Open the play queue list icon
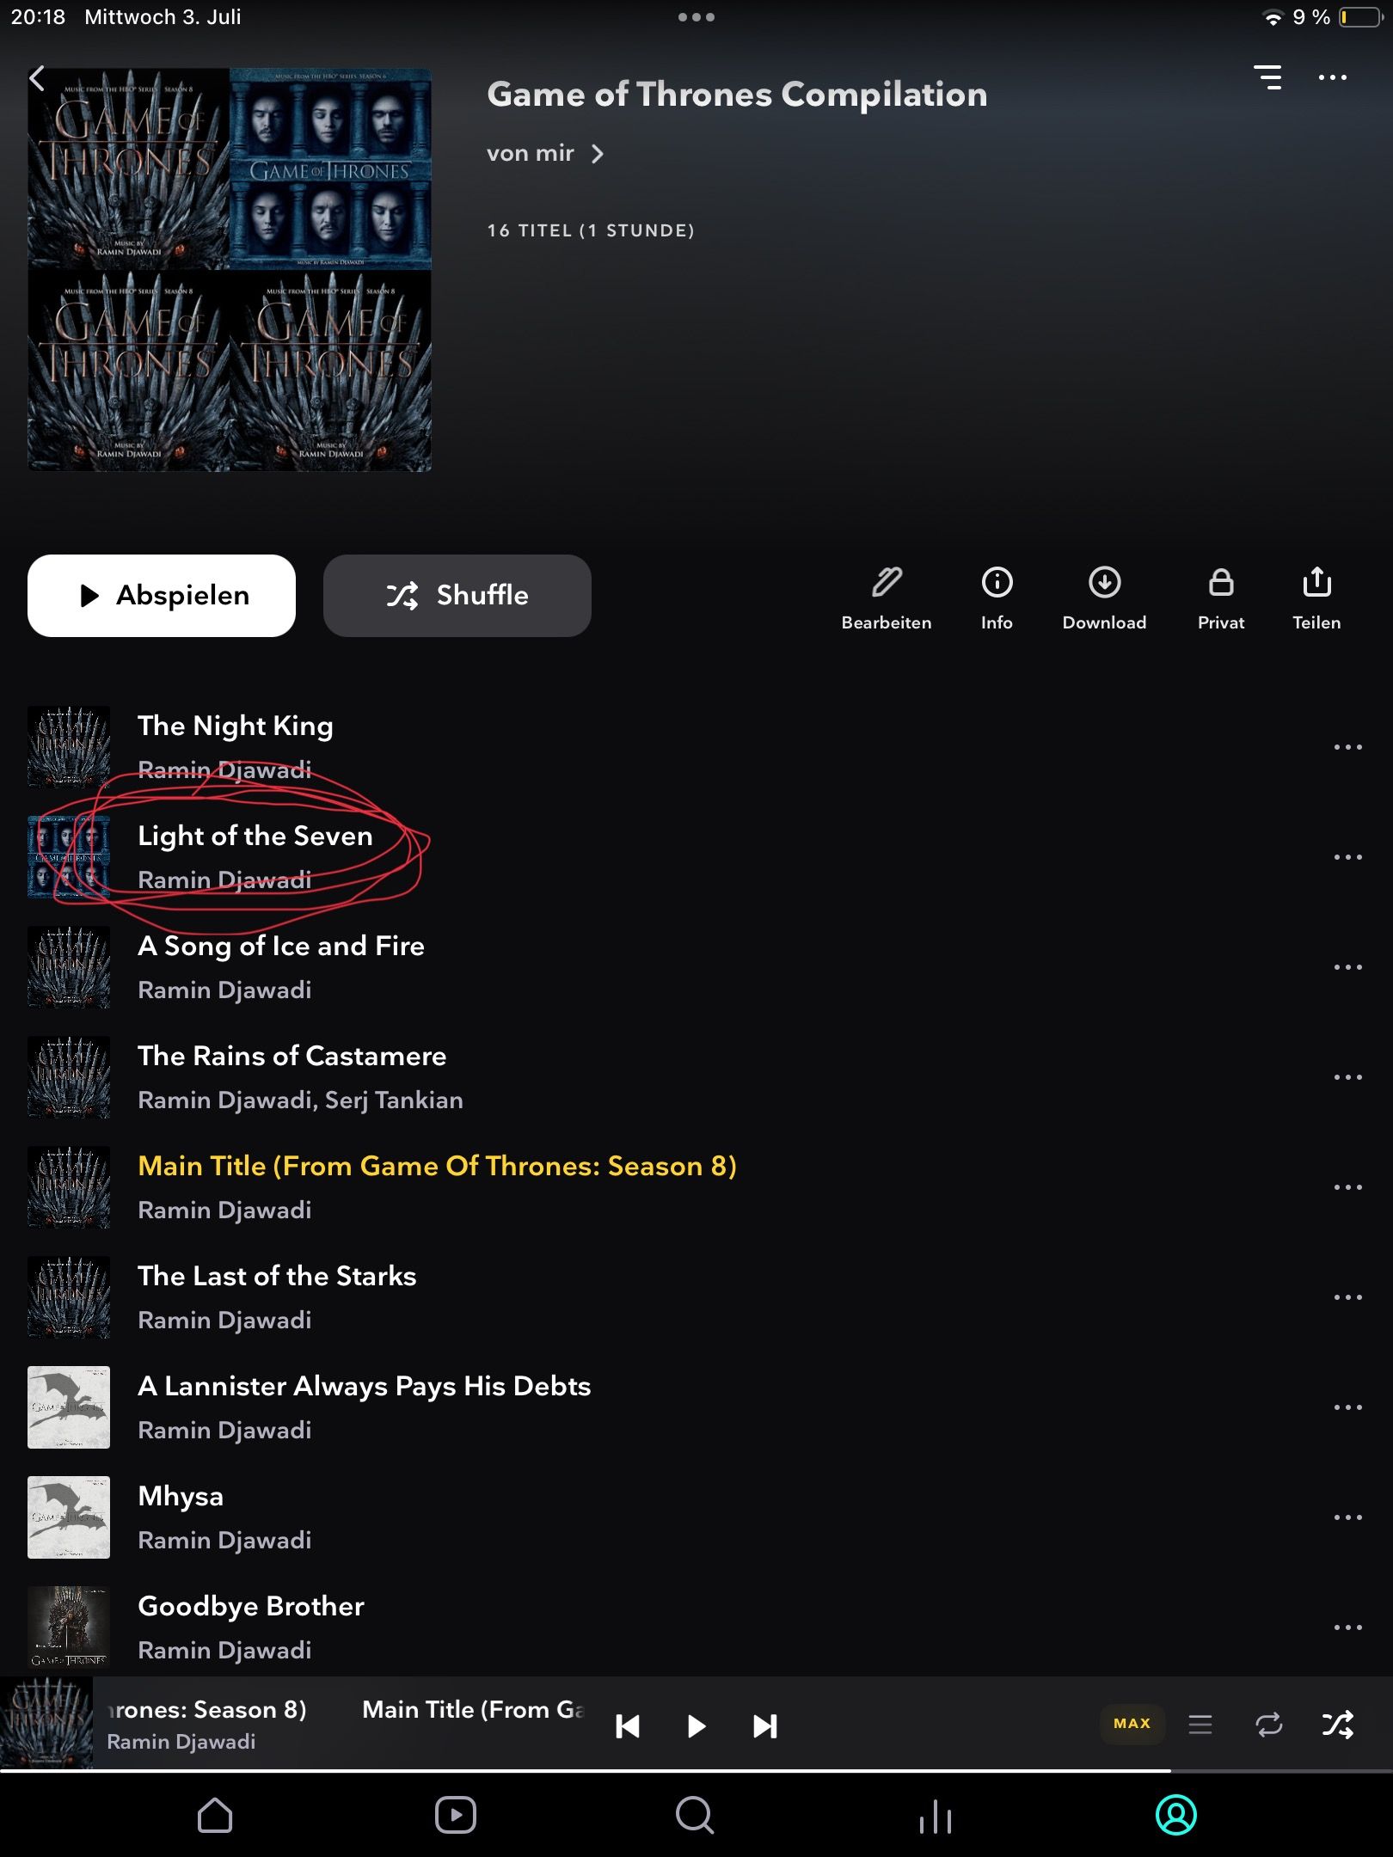 coord(1200,1724)
